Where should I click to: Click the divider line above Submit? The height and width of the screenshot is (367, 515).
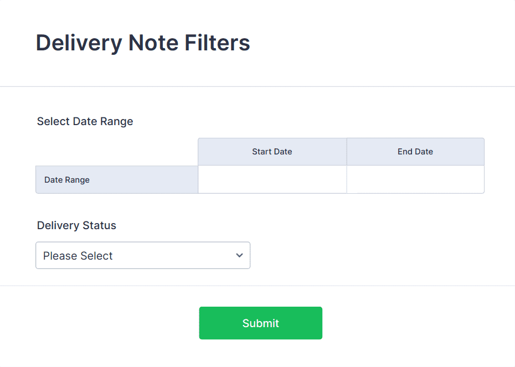[x=257, y=286]
